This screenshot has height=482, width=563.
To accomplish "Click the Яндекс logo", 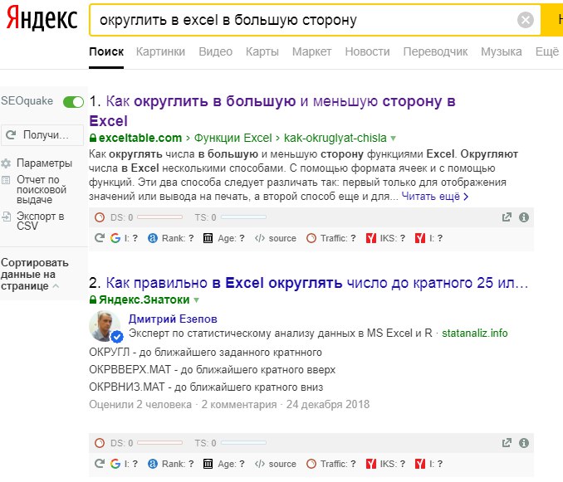I will (x=42, y=18).
